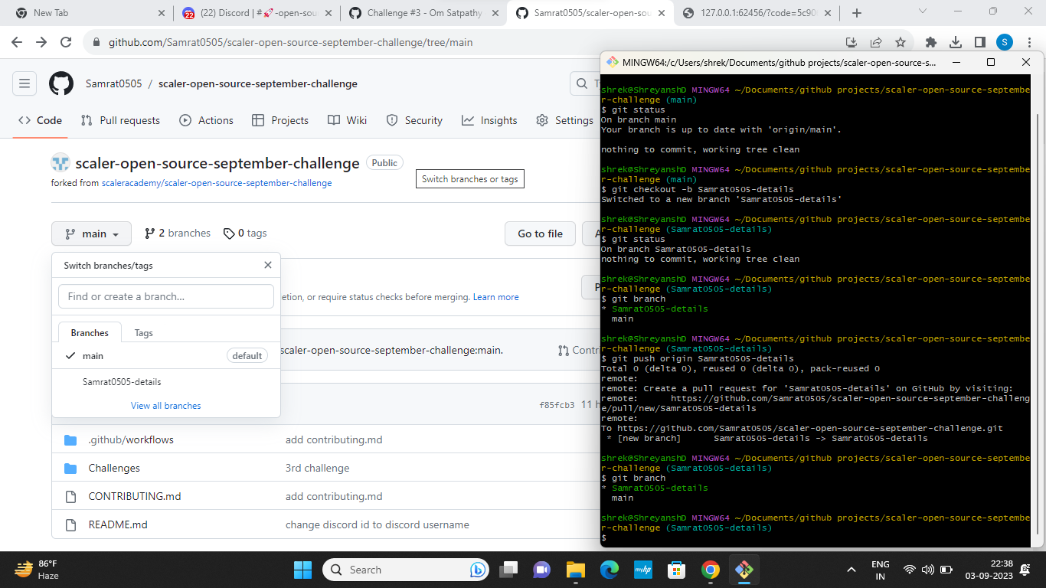The width and height of the screenshot is (1046, 588).
Task: Toggle the bookmark star for this page
Action: coord(901,42)
